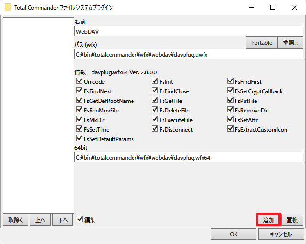Toggle the FsGetDefRootName checkbox
306x244 pixels.
click(x=79, y=100)
